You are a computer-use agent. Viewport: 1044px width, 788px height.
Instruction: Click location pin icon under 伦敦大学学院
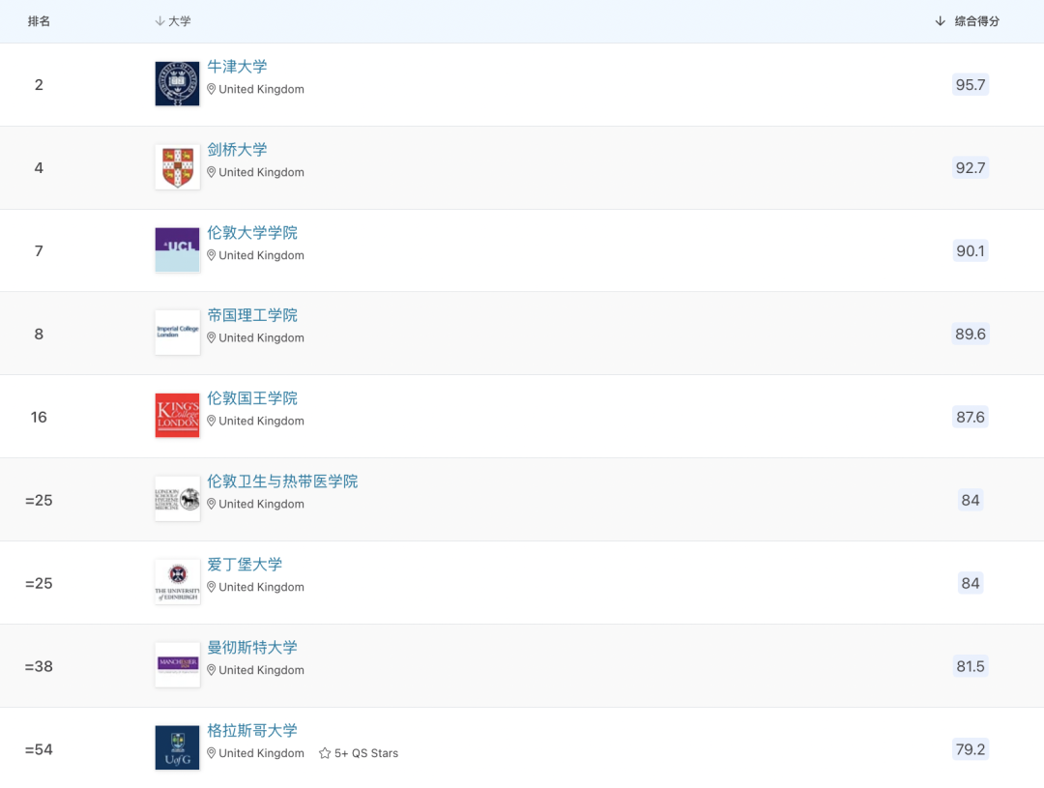coord(211,255)
